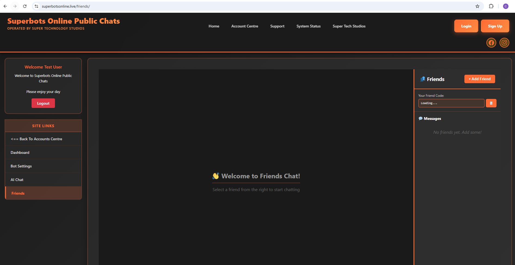Click the browser forward arrow
Image resolution: width=515 pixels, height=265 pixels.
point(15,6)
